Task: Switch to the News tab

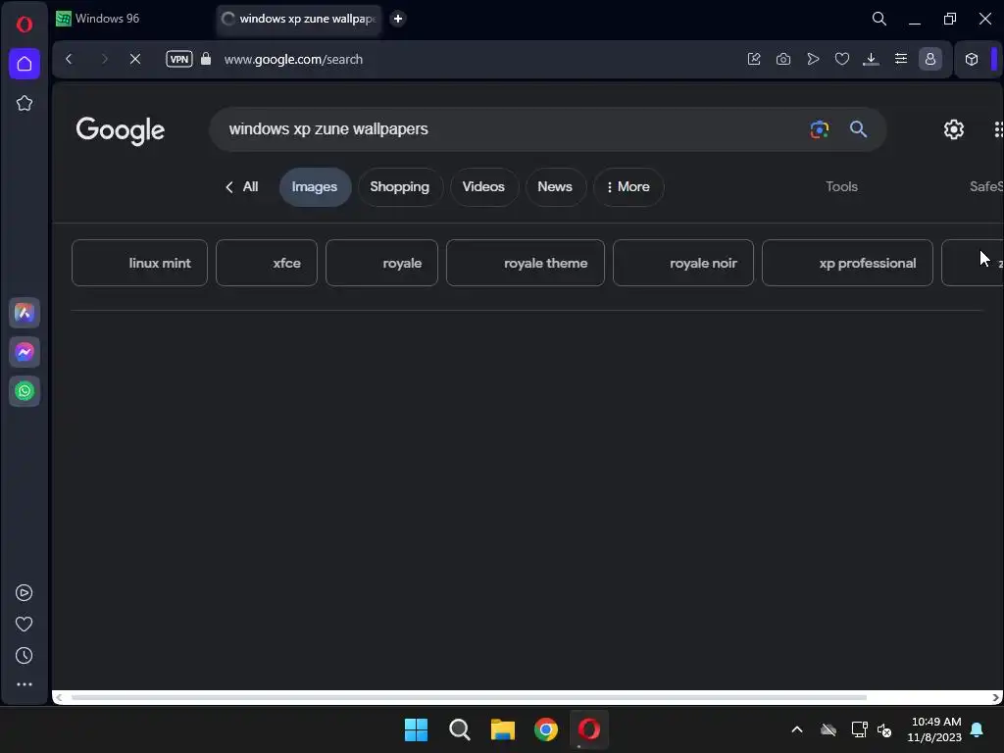Action: pyautogui.click(x=555, y=187)
